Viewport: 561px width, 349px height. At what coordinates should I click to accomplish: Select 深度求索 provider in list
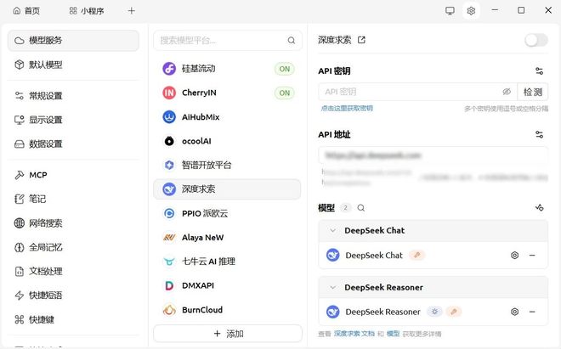tap(228, 189)
